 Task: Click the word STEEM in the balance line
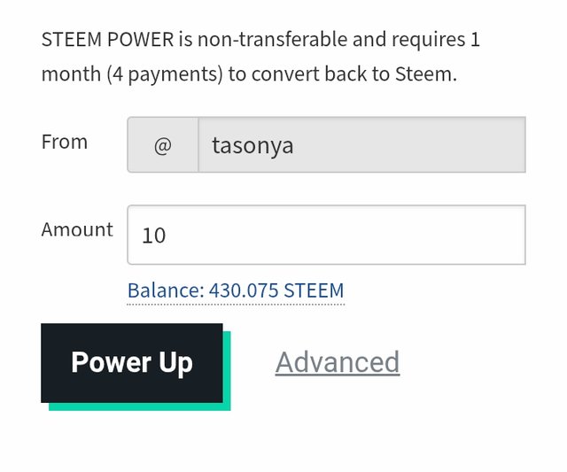[314, 290]
